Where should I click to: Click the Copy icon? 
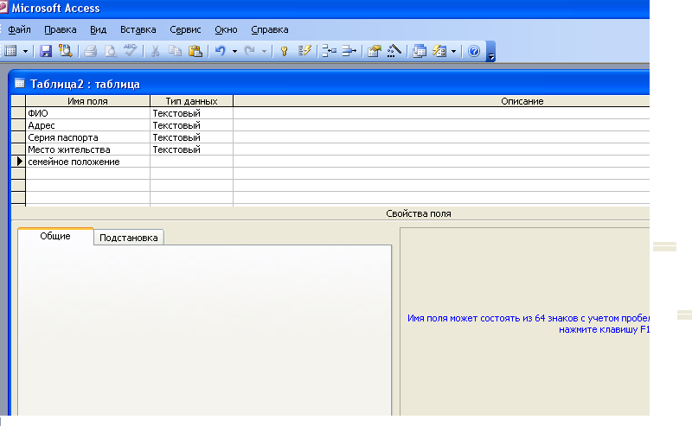click(176, 51)
